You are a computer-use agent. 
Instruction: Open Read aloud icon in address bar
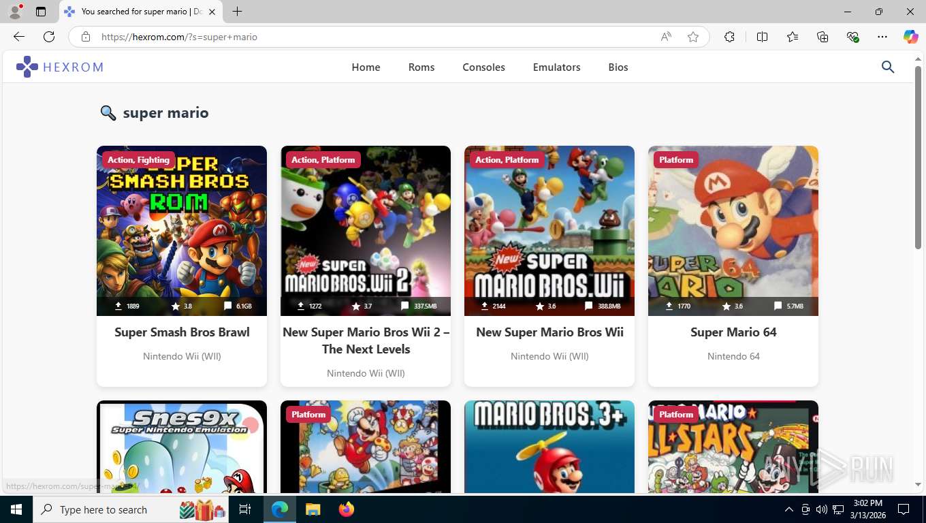pos(666,37)
